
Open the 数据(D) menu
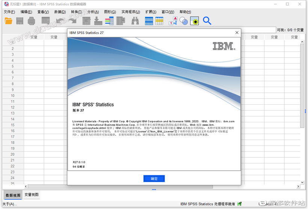[60, 12]
